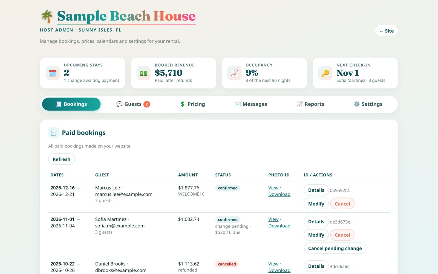Cancel the Marcus Lee booking

point(342,204)
